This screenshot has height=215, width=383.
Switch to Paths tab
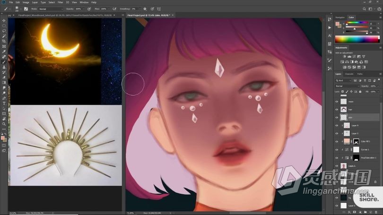tap(360, 74)
